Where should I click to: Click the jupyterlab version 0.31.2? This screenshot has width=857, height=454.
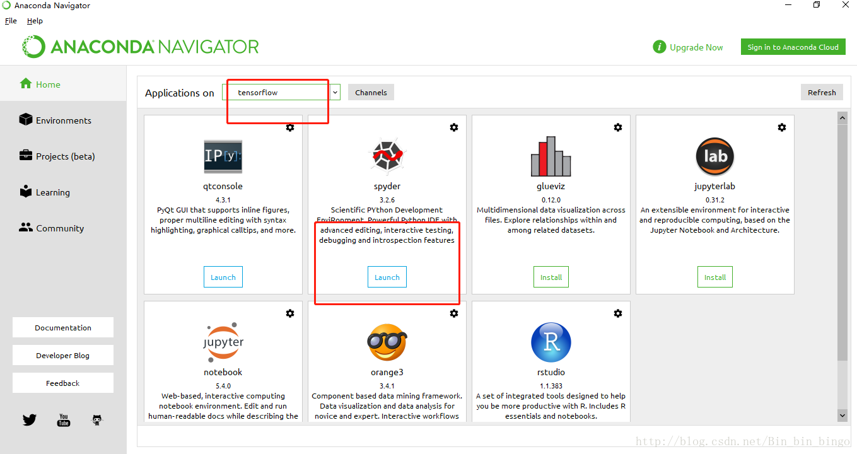715,199
